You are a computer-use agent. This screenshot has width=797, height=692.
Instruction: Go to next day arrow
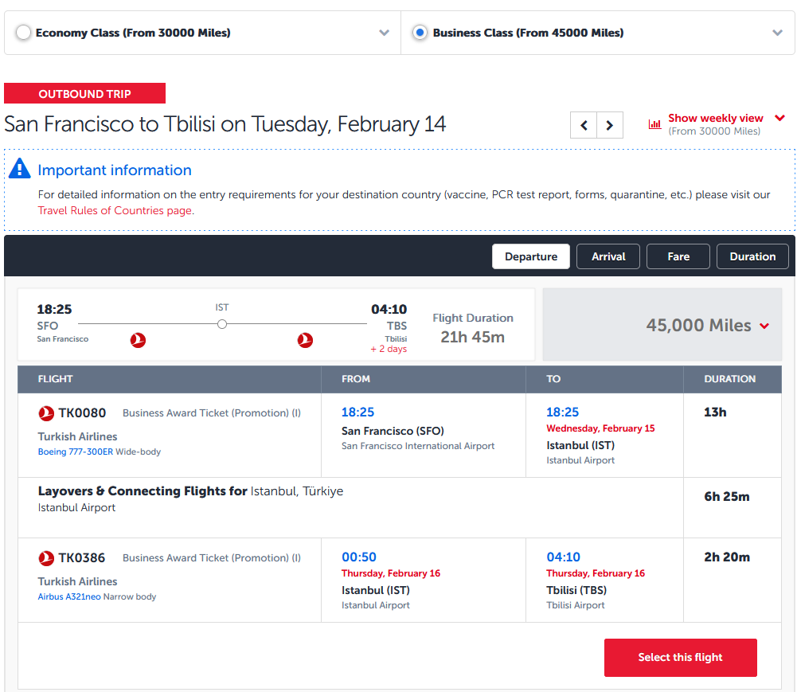pos(610,125)
